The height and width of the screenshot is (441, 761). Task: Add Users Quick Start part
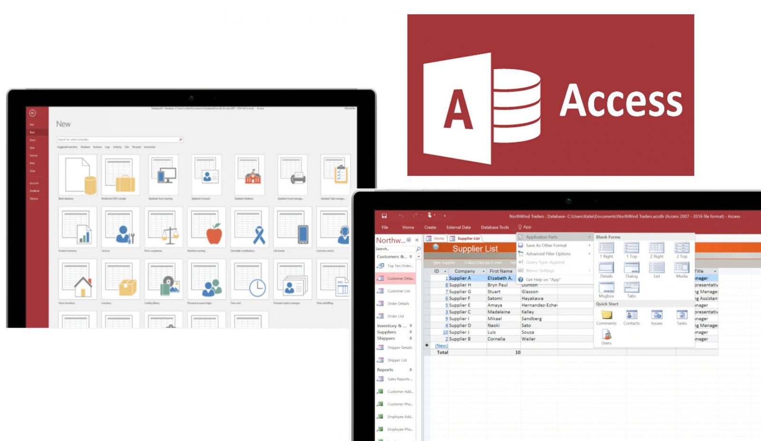606,337
